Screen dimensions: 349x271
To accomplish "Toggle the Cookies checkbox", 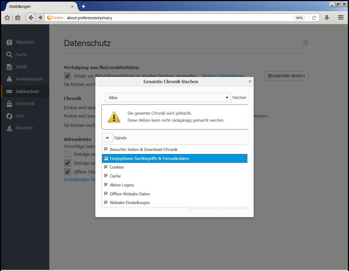I will coord(106,167).
